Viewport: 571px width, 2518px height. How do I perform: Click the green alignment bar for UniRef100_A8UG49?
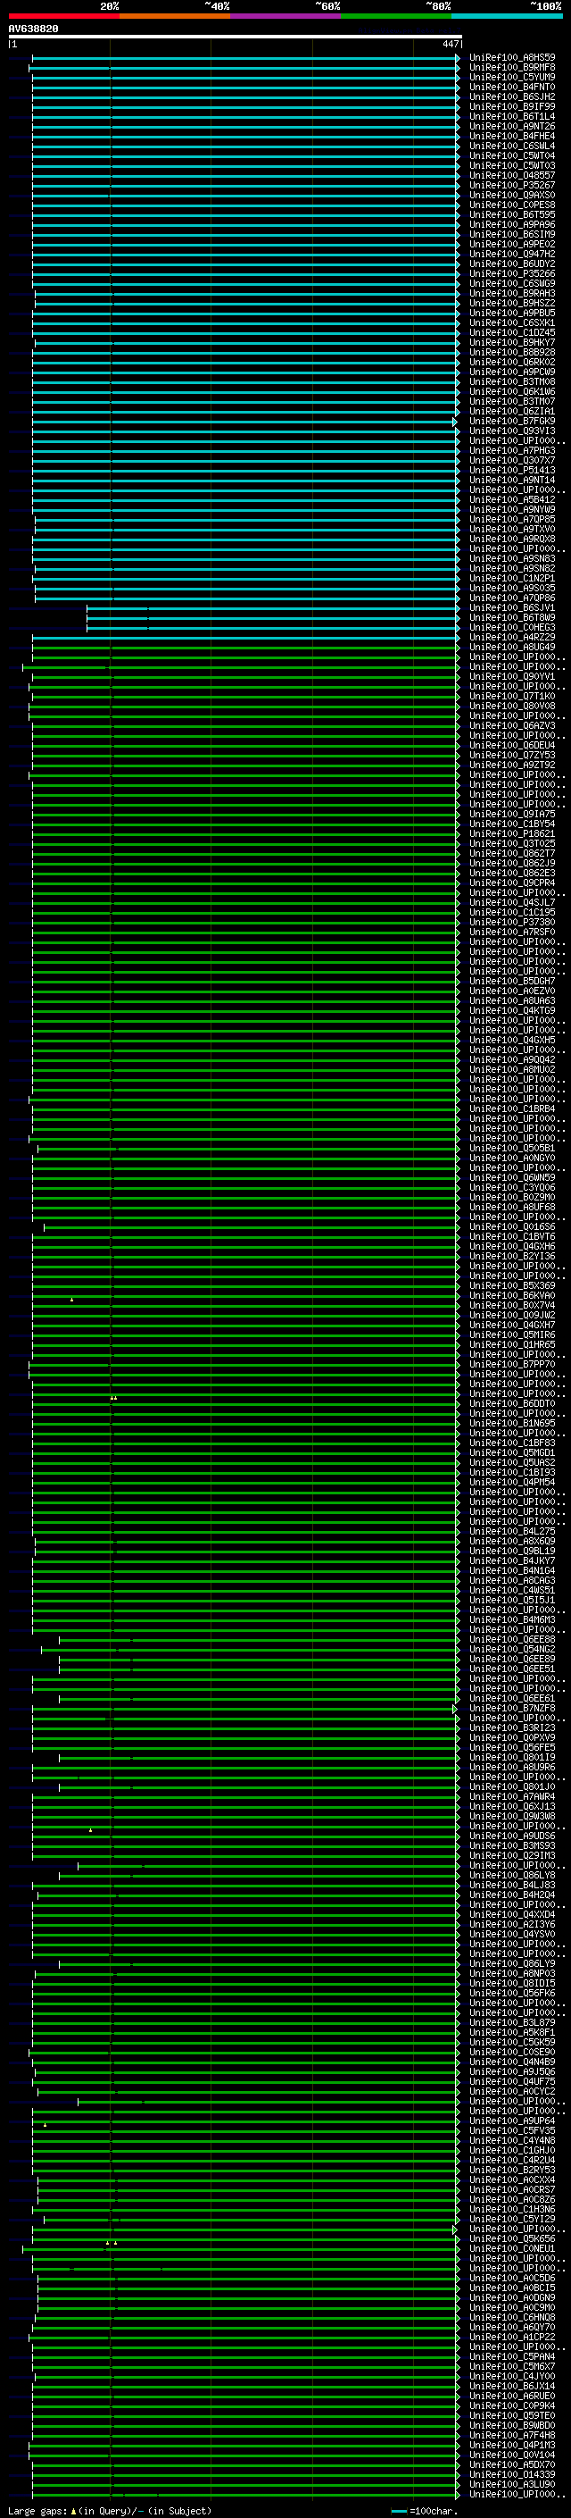click(245, 647)
